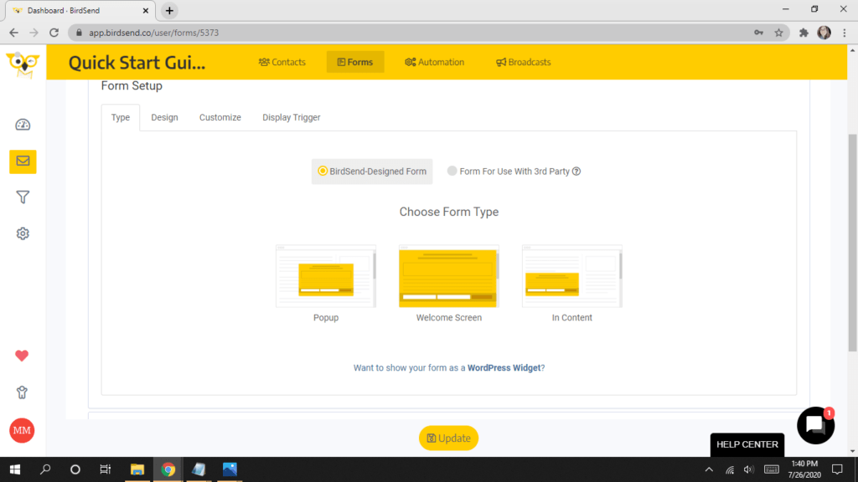
Task: Open the notification center icon
Action: coord(837,469)
